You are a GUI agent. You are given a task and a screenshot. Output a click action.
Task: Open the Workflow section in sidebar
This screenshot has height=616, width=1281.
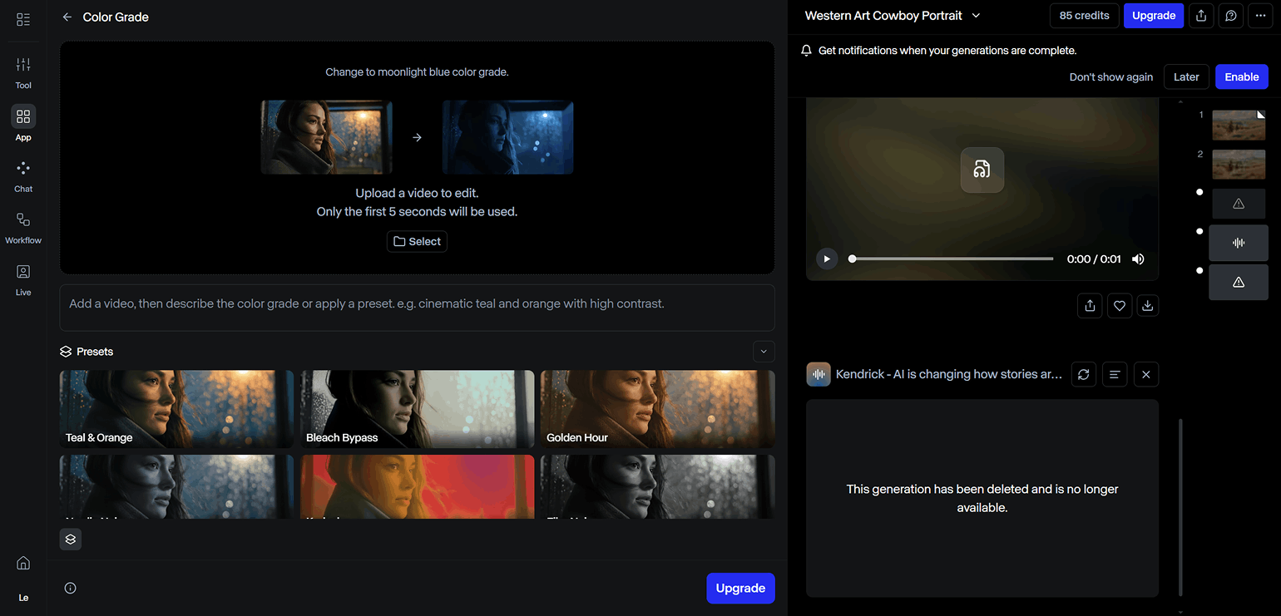pyautogui.click(x=23, y=227)
